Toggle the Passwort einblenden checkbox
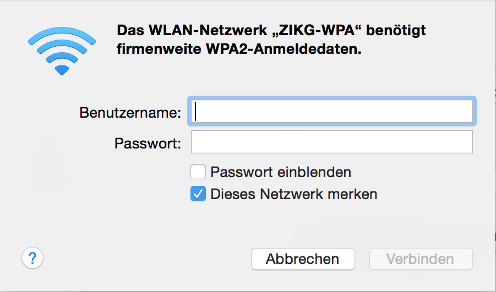Screen dimensions: 496x292 (198, 172)
